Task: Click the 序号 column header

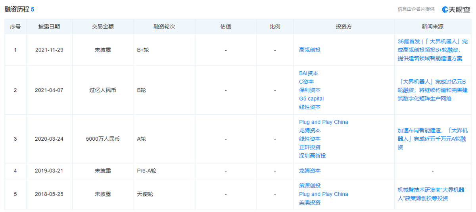Action: pos(15,27)
